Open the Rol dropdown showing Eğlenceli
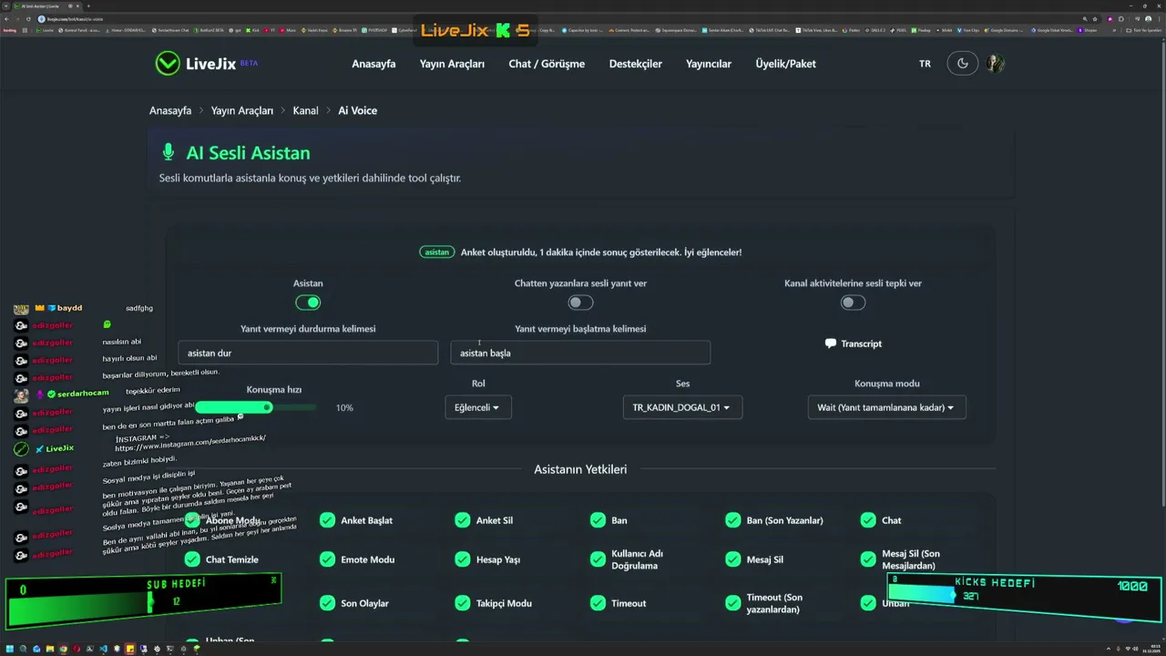Screen dimensions: 1166x656 (x=478, y=407)
